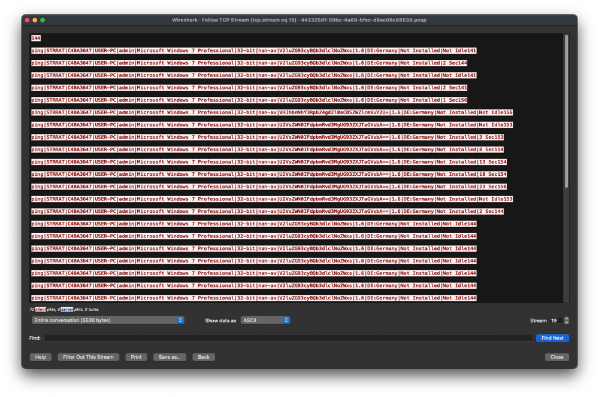
Task: Click the ping line containing VHJhbnNhY3Rpb24gd2l0aCBSZWZlcmVuY2U=
Action: point(270,112)
